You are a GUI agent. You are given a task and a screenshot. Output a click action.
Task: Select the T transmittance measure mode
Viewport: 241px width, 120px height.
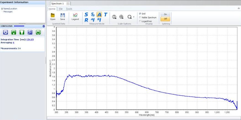105,15
